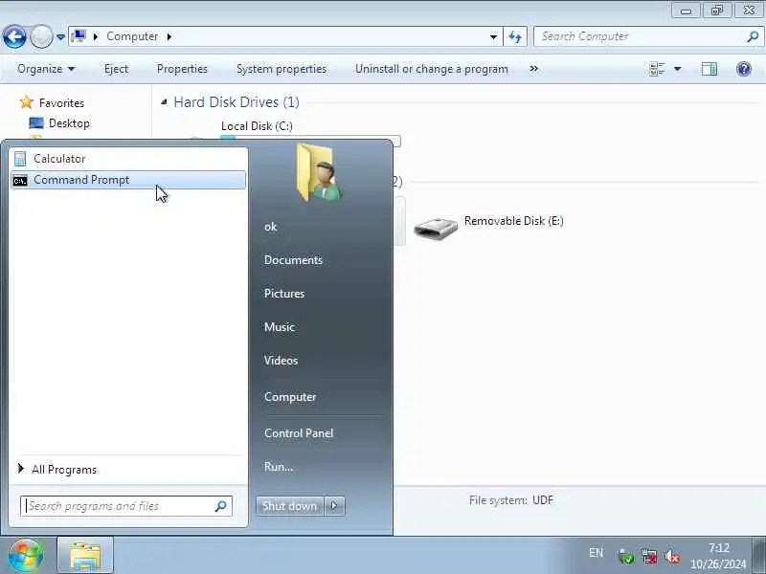Open Calculator from the Start menu
Image resolution: width=766 pixels, height=574 pixels.
pyautogui.click(x=128, y=159)
